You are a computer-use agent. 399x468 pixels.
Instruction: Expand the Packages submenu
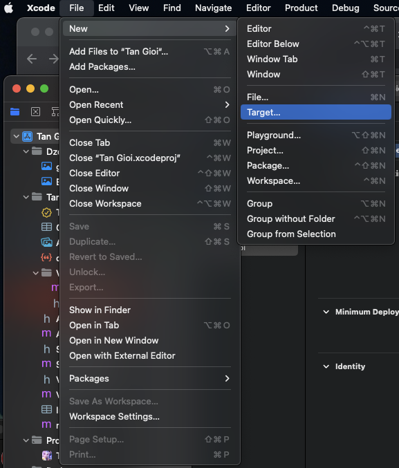149,378
